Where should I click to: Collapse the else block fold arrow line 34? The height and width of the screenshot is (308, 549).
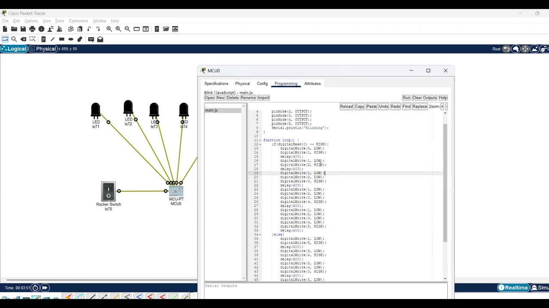coord(260,234)
